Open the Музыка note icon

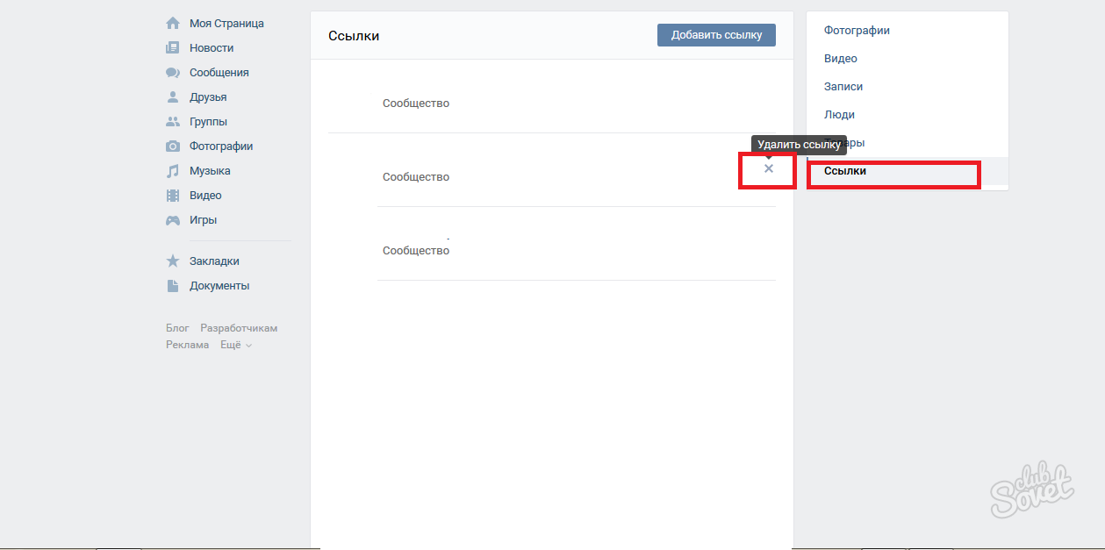tap(173, 171)
